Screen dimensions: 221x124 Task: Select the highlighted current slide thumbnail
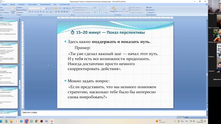pos(9,53)
